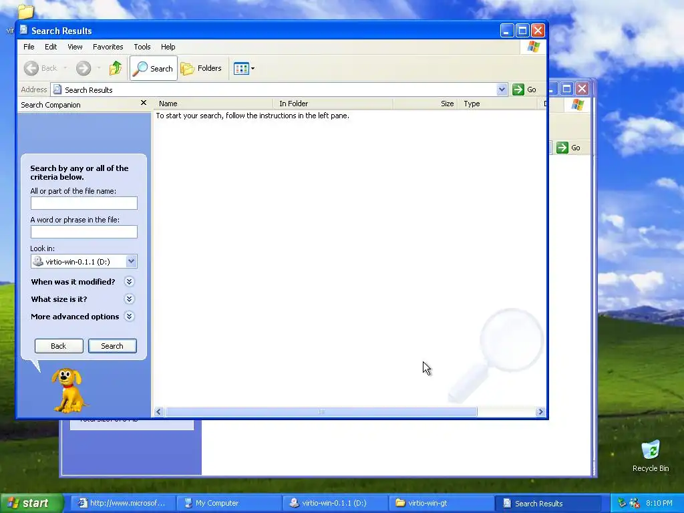The width and height of the screenshot is (684, 513).
Task: Click Go button in background window
Action: 569,148
